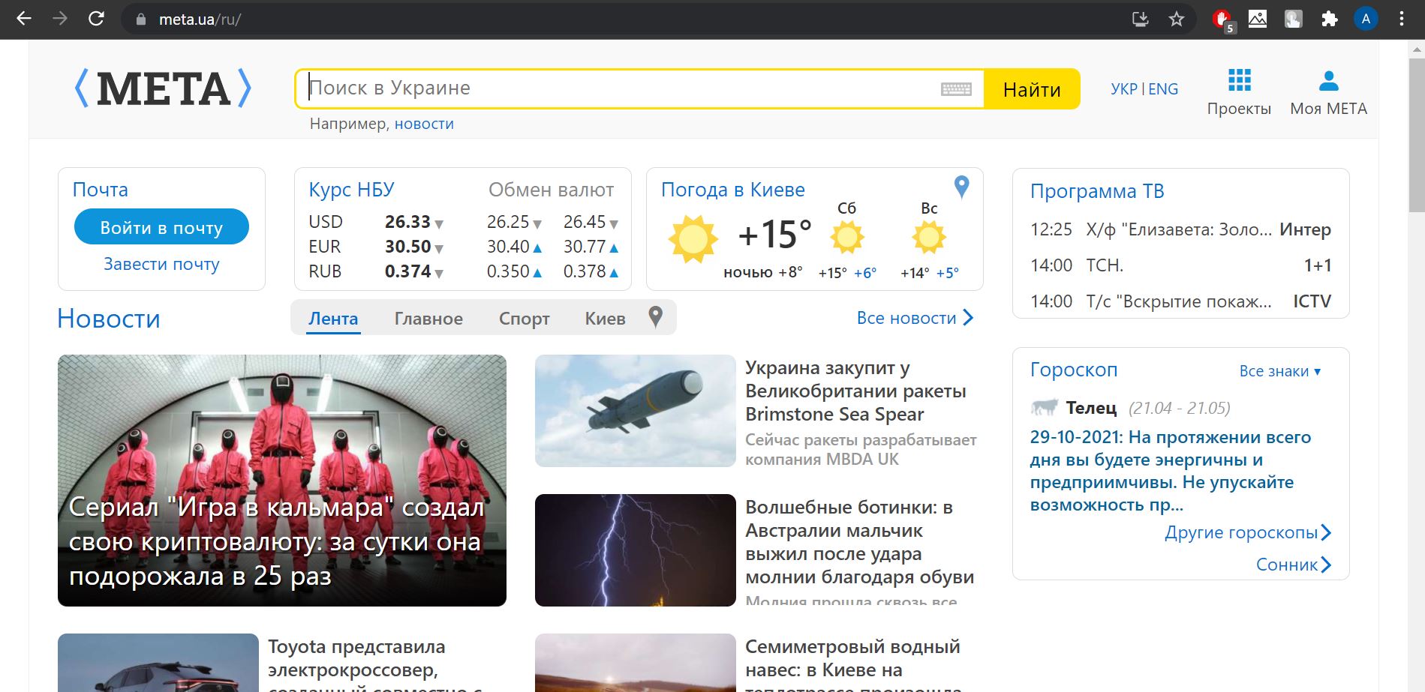Open the Chrome profile avatar A
Viewport: 1425px width, 692px height.
coord(1366,19)
